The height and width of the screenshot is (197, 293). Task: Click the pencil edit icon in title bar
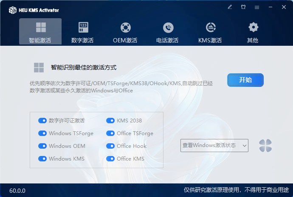pyautogui.click(x=230, y=7)
